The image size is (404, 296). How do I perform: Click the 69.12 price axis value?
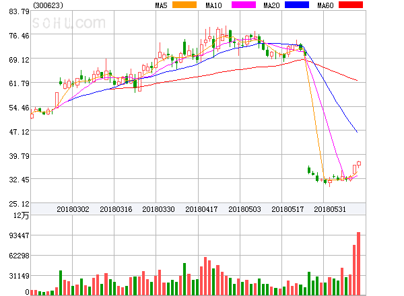pyautogui.click(x=19, y=61)
